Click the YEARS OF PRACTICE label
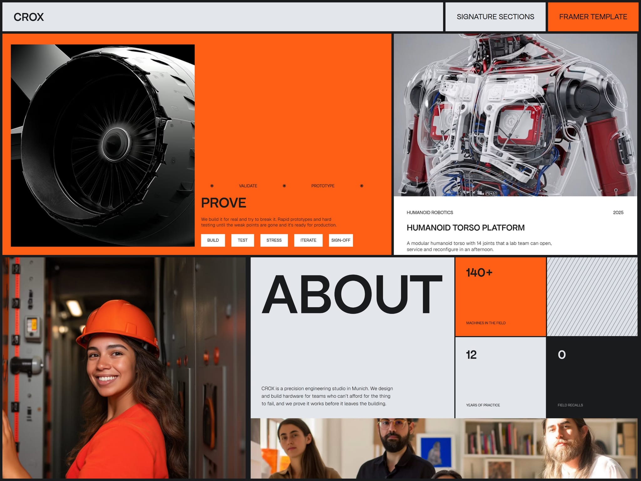 pos(483,405)
